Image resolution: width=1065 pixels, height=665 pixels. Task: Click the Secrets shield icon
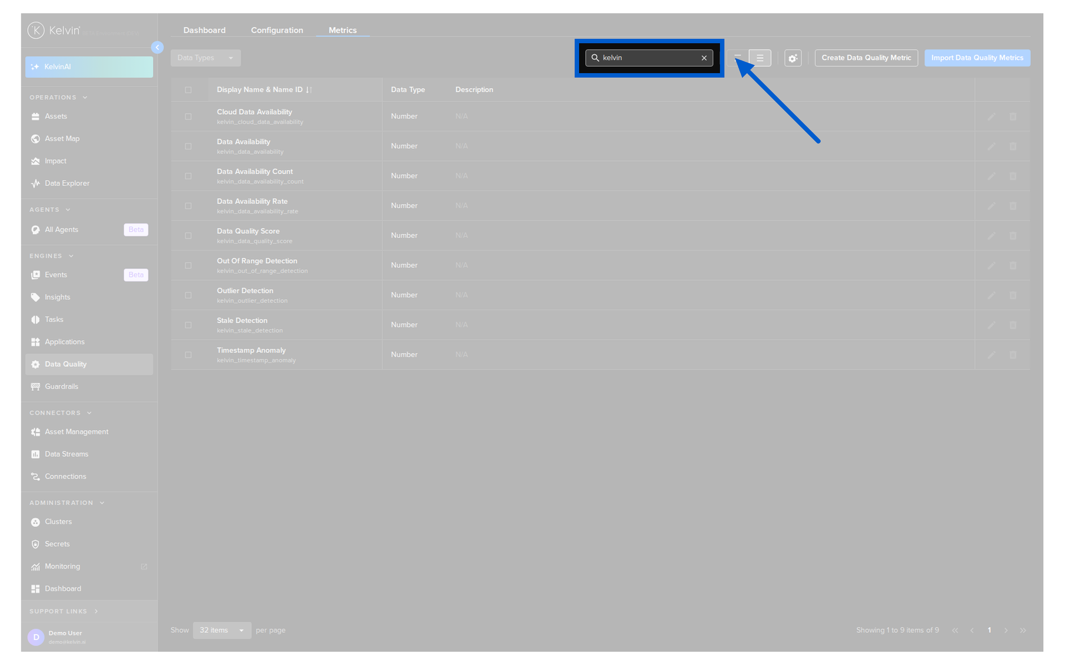[x=35, y=544]
